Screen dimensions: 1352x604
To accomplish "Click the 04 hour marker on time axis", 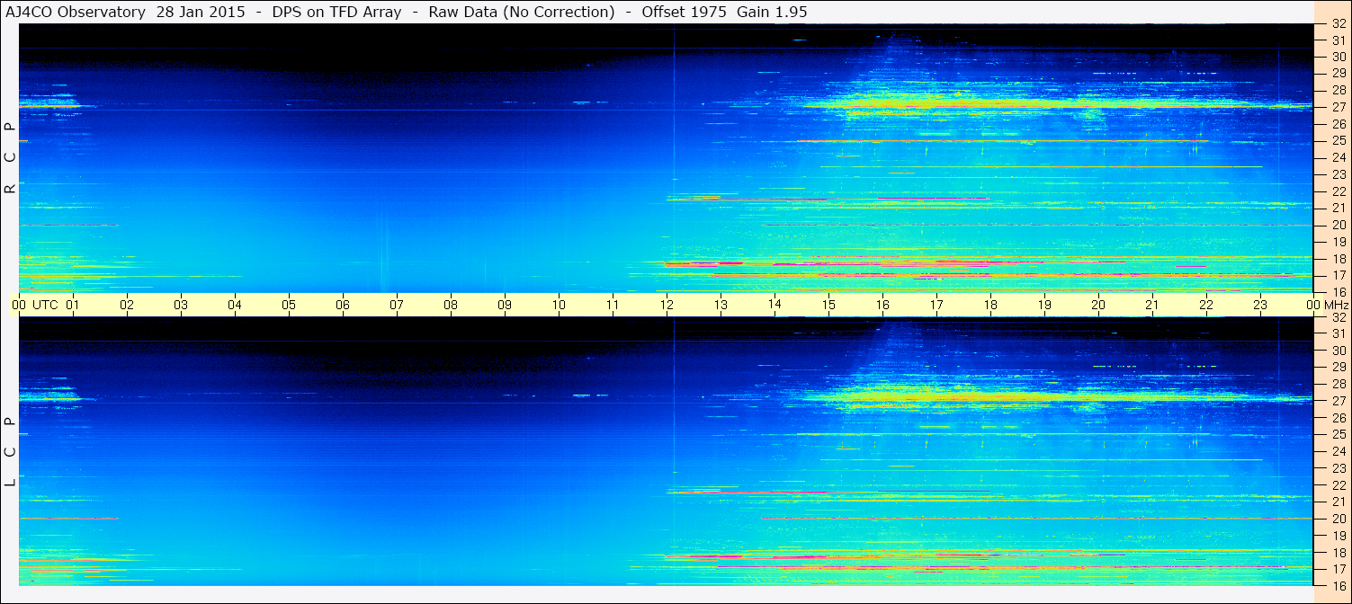I will click(235, 305).
